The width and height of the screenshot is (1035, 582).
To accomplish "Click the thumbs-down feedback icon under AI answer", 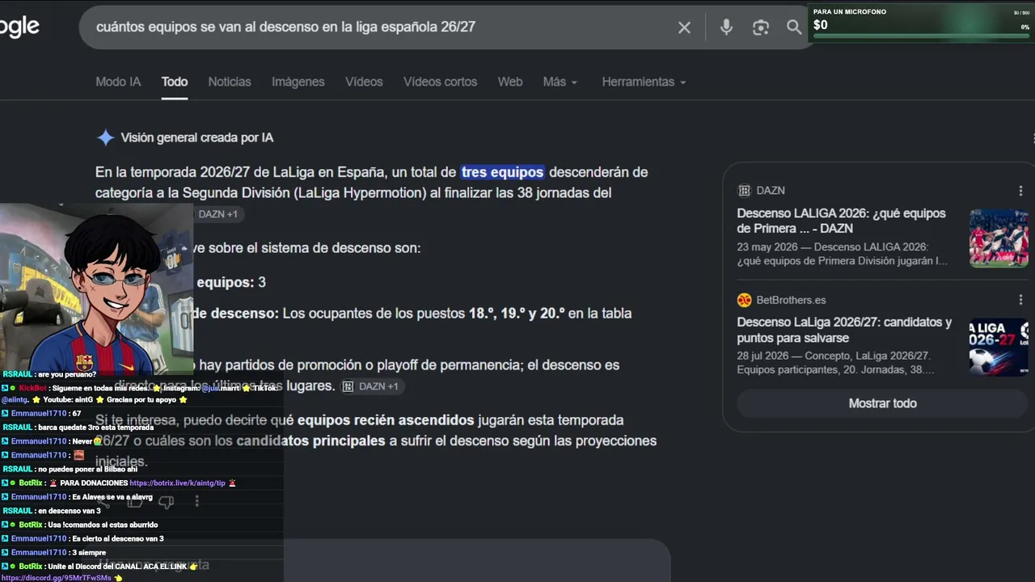I will pyautogui.click(x=166, y=502).
